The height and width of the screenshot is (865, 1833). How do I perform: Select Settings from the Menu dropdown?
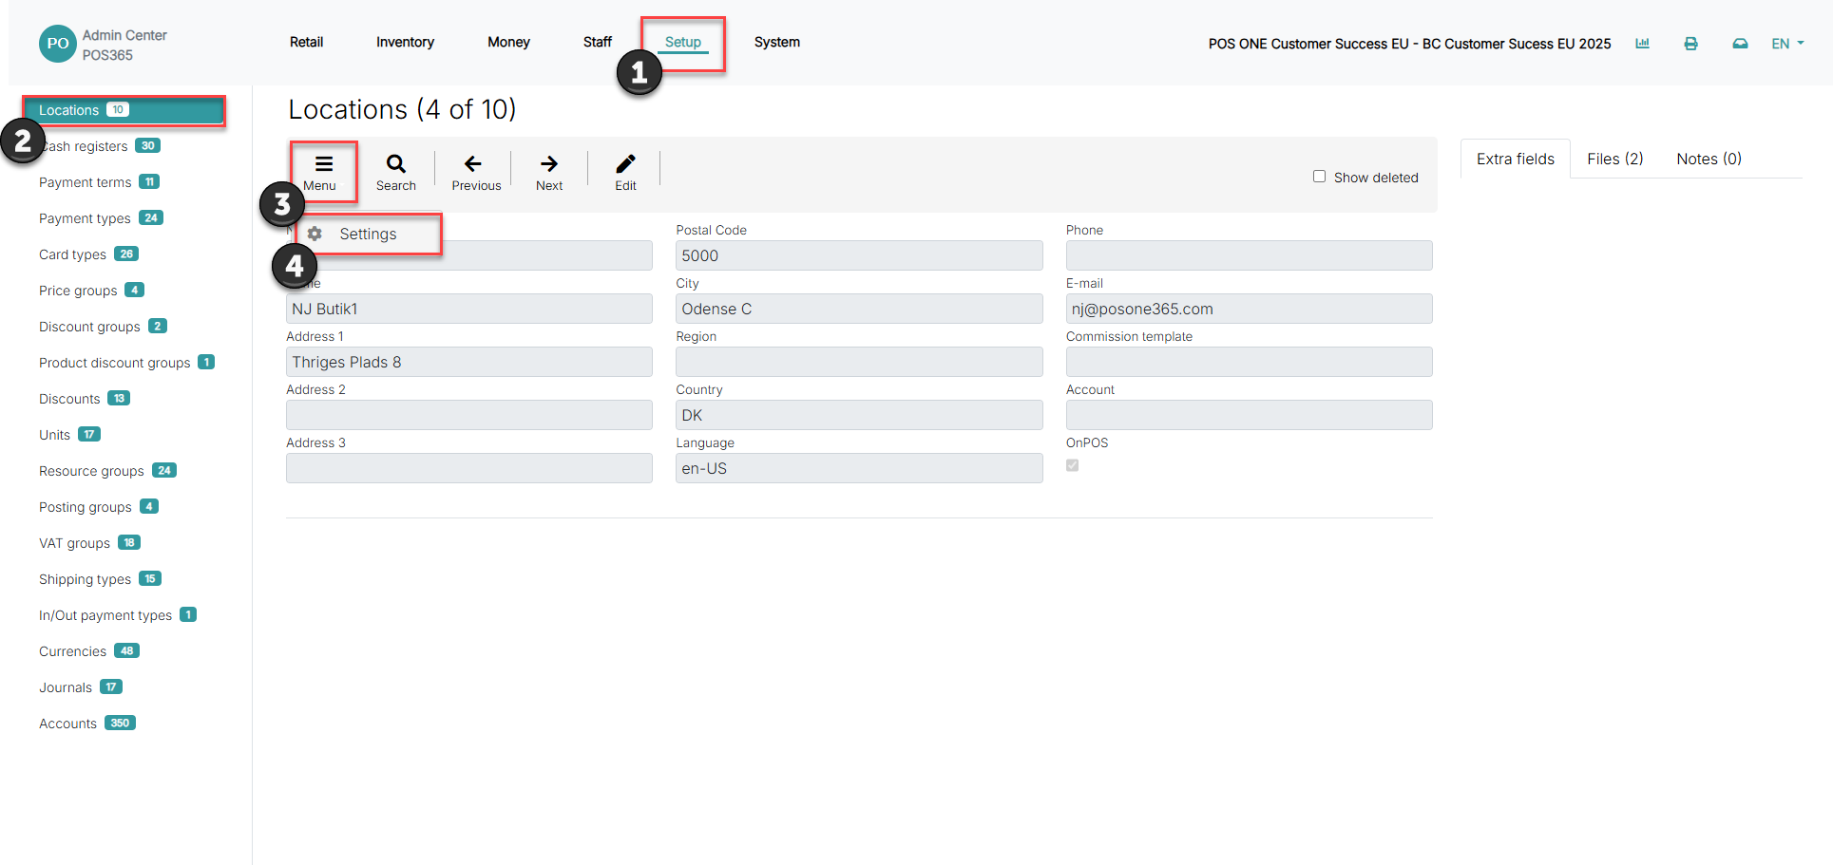click(368, 234)
